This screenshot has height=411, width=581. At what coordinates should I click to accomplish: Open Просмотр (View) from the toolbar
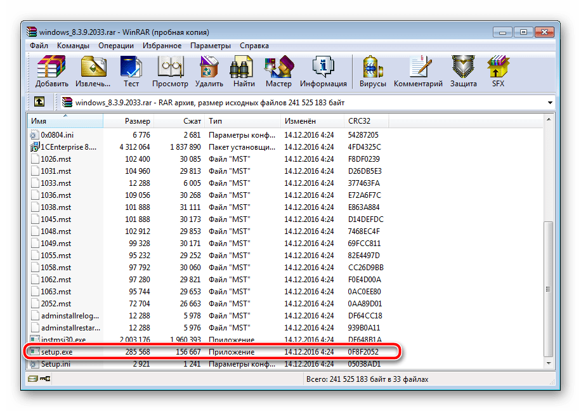(x=170, y=71)
